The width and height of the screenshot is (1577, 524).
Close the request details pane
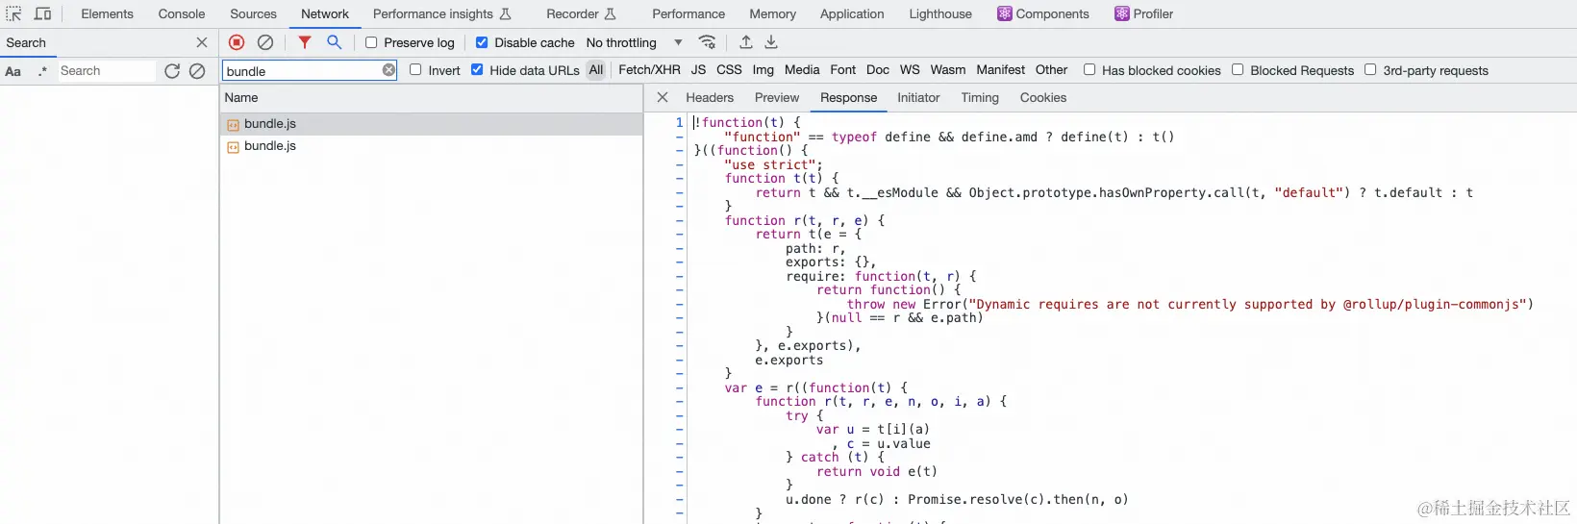tap(663, 97)
